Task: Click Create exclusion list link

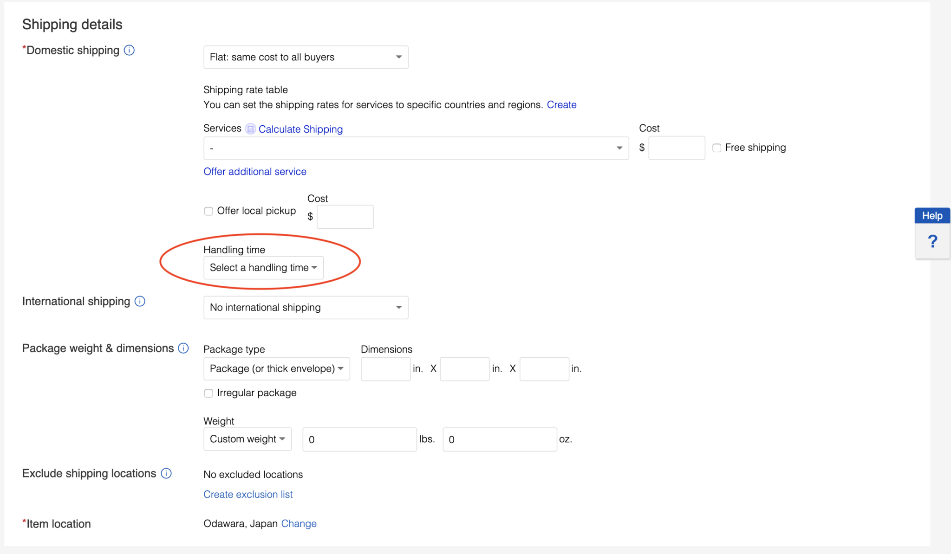Action: [248, 495]
